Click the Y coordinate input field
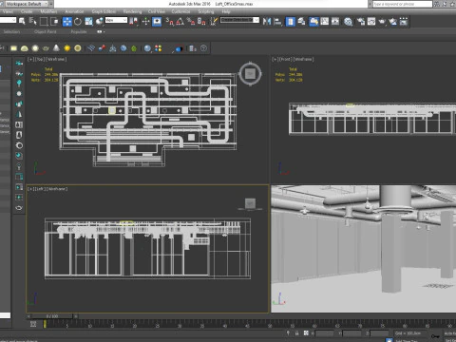456x342 pixels. point(351,333)
